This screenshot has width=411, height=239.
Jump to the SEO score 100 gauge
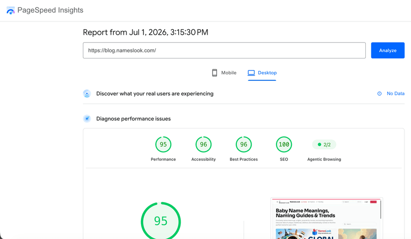[284, 144]
